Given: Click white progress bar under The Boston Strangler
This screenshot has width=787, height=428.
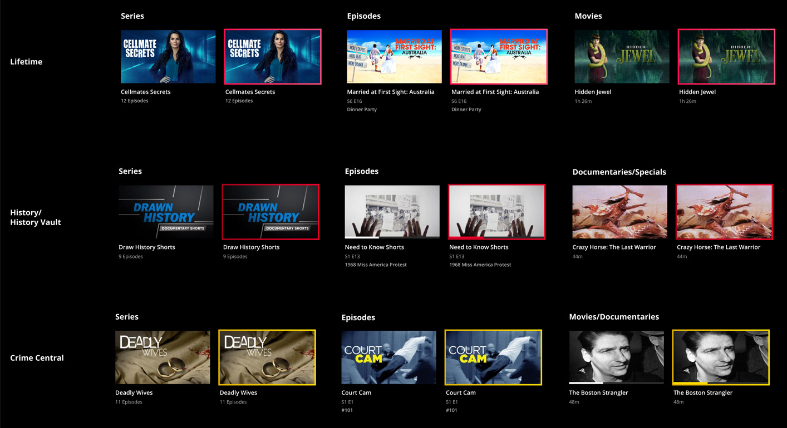Looking at the screenshot, I should [x=586, y=383].
